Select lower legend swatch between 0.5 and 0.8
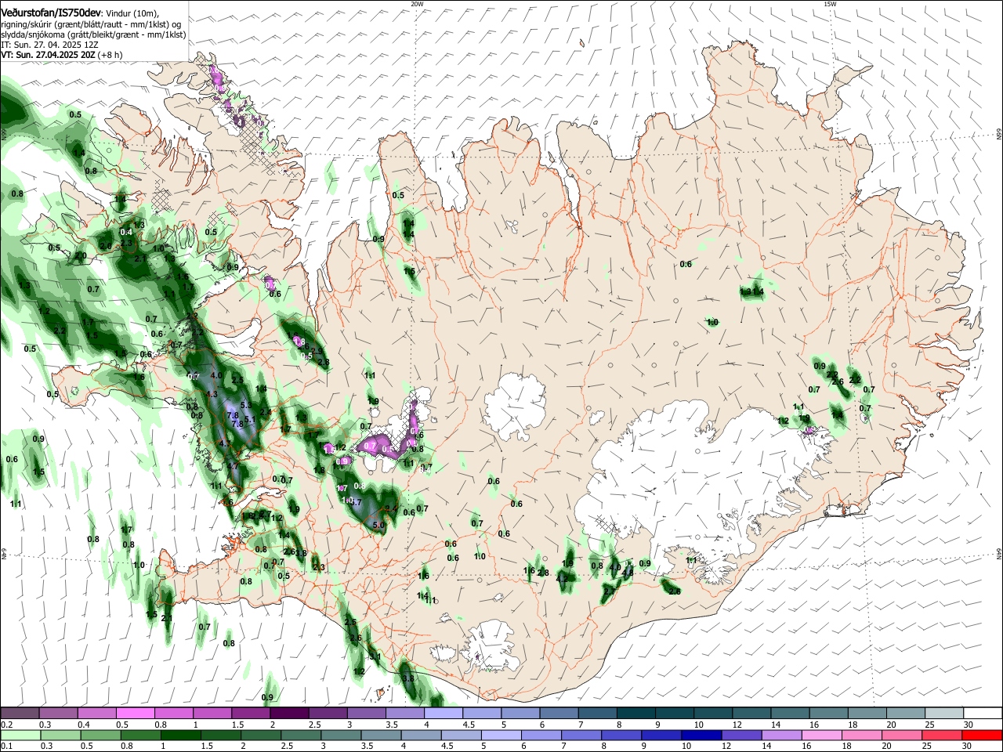The width and height of the screenshot is (1003, 752). click(100, 735)
